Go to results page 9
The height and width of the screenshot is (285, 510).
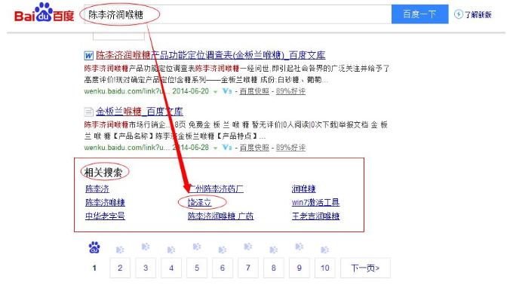coord(300,268)
